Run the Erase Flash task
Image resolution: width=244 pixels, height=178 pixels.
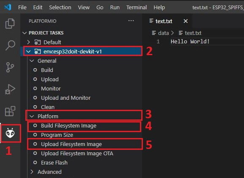[54, 163]
